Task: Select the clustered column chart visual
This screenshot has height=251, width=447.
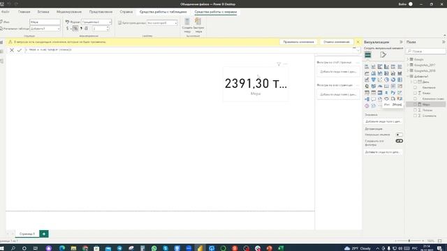Action: (x=386, y=67)
